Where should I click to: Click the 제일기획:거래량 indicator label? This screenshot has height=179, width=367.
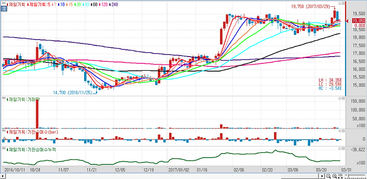tap(23, 99)
